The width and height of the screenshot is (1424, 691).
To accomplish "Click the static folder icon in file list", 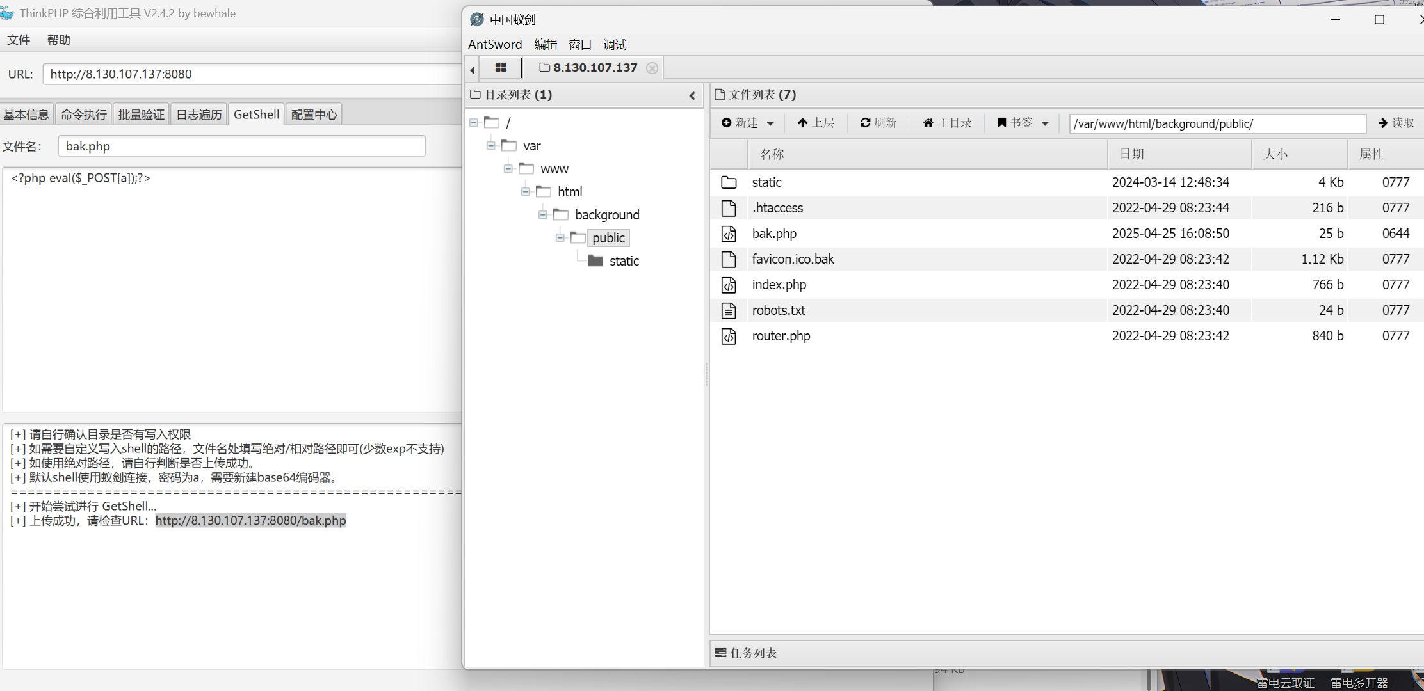I will 729,182.
